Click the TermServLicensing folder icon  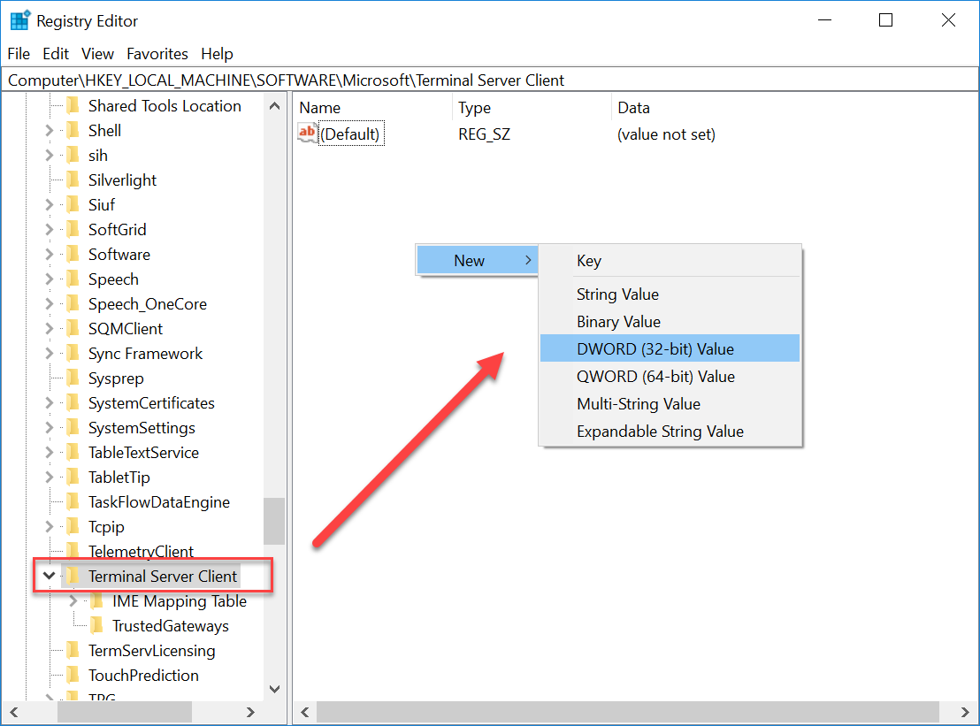73,651
